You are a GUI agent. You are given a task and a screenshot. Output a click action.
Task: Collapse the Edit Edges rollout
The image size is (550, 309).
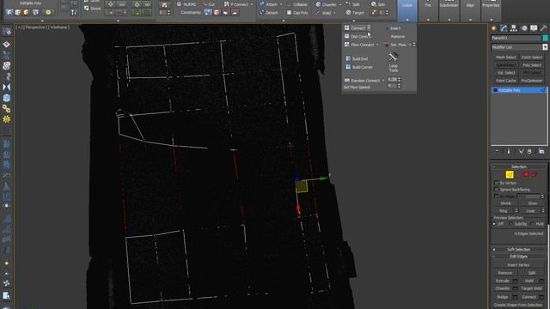click(518, 257)
